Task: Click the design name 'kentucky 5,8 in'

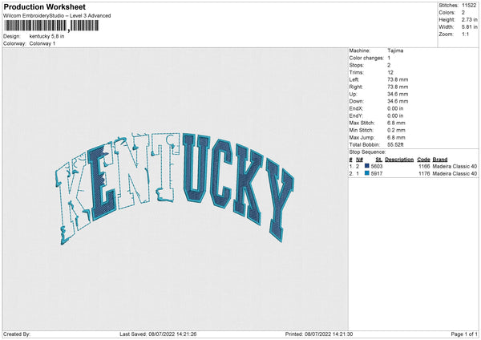Action: coord(47,36)
